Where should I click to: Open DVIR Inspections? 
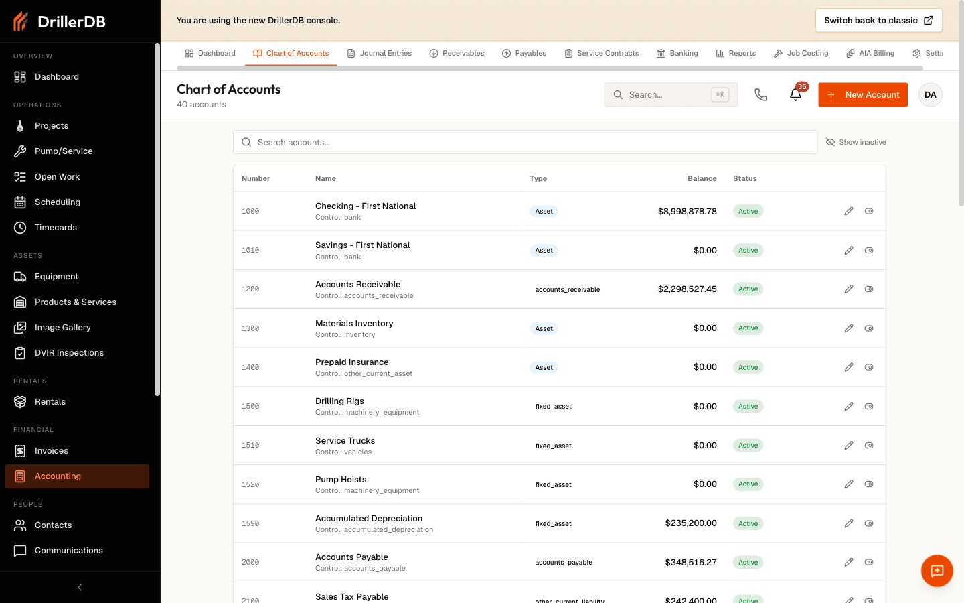coord(77,353)
